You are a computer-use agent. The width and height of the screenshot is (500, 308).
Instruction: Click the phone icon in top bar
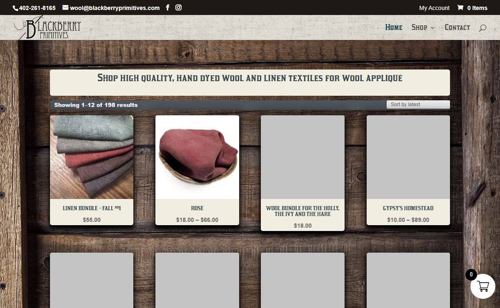[x=16, y=8]
